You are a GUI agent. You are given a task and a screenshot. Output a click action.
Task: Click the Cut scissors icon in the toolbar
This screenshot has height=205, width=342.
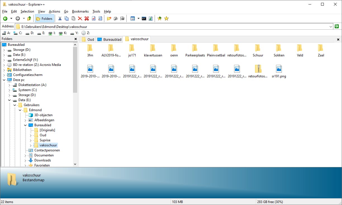coord(60,18)
